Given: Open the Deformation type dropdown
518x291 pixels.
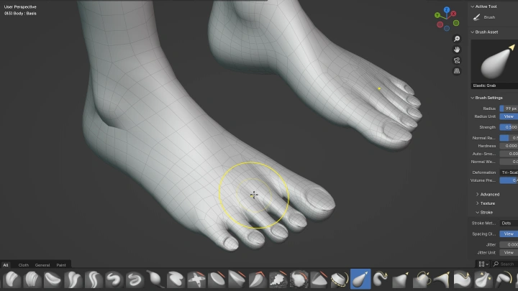Looking at the screenshot, I should (x=508, y=172).
